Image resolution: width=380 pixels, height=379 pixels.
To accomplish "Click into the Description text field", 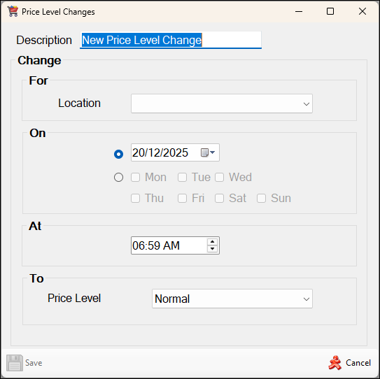I will (x=171, y=40).
